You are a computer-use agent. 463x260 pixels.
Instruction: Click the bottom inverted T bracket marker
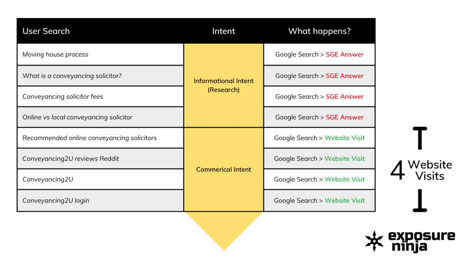click(420, 201)
